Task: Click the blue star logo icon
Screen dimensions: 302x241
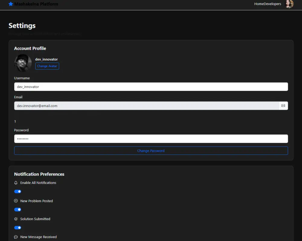Action: point(11,4)
